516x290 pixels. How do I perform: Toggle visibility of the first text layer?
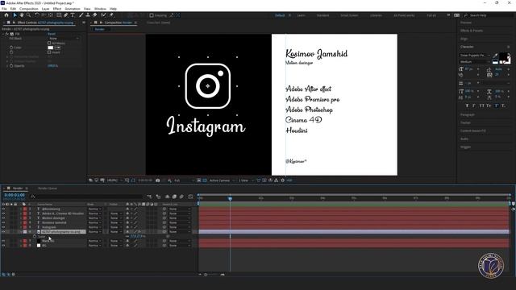tap(3, 209)
